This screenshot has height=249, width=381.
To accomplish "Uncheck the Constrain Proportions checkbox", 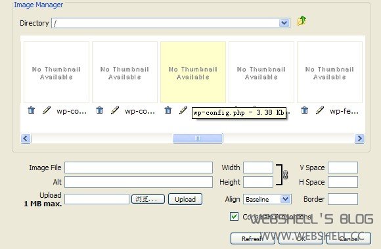I will point(234,216).
